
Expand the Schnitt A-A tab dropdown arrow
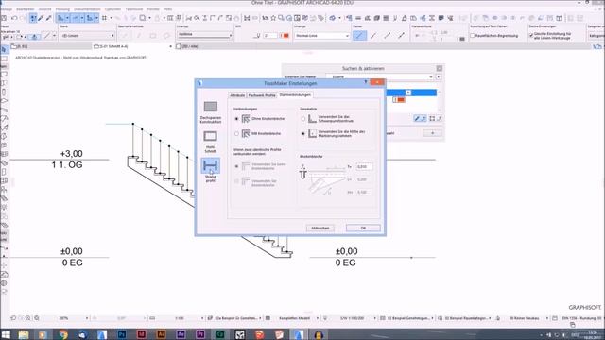click(x=170, y=46)
